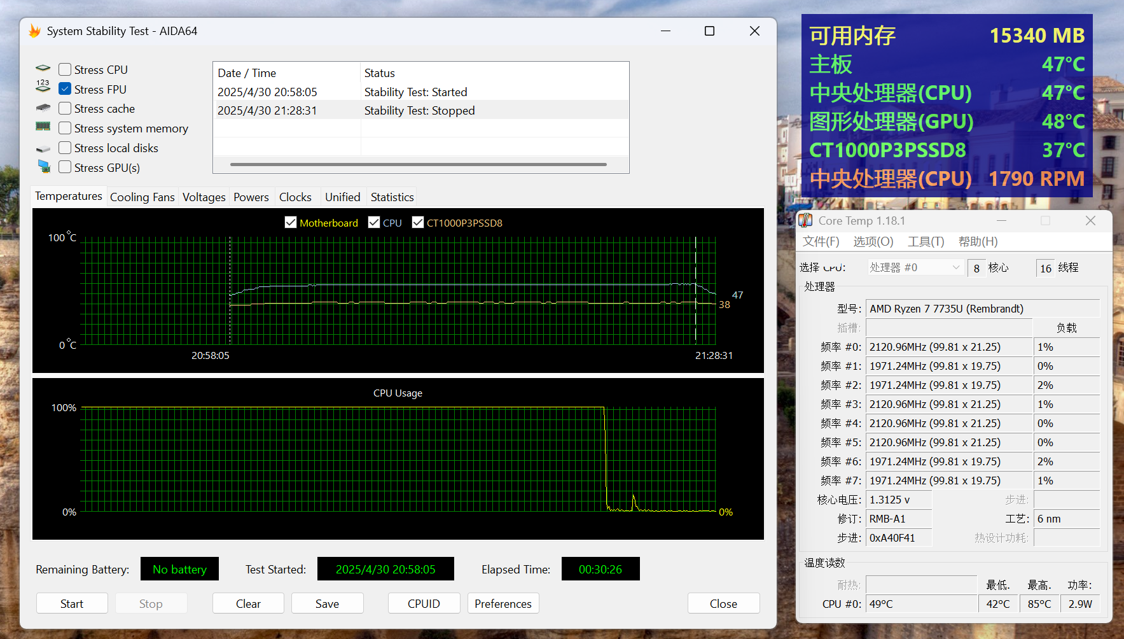
Task: Click the GPU monitor icon beside Stress GPU(s)
Action: (x=44, y=167)
